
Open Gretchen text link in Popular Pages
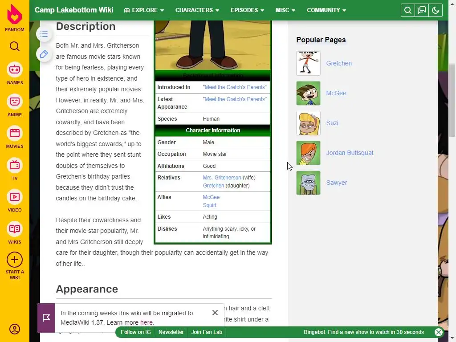coord(339,63)
